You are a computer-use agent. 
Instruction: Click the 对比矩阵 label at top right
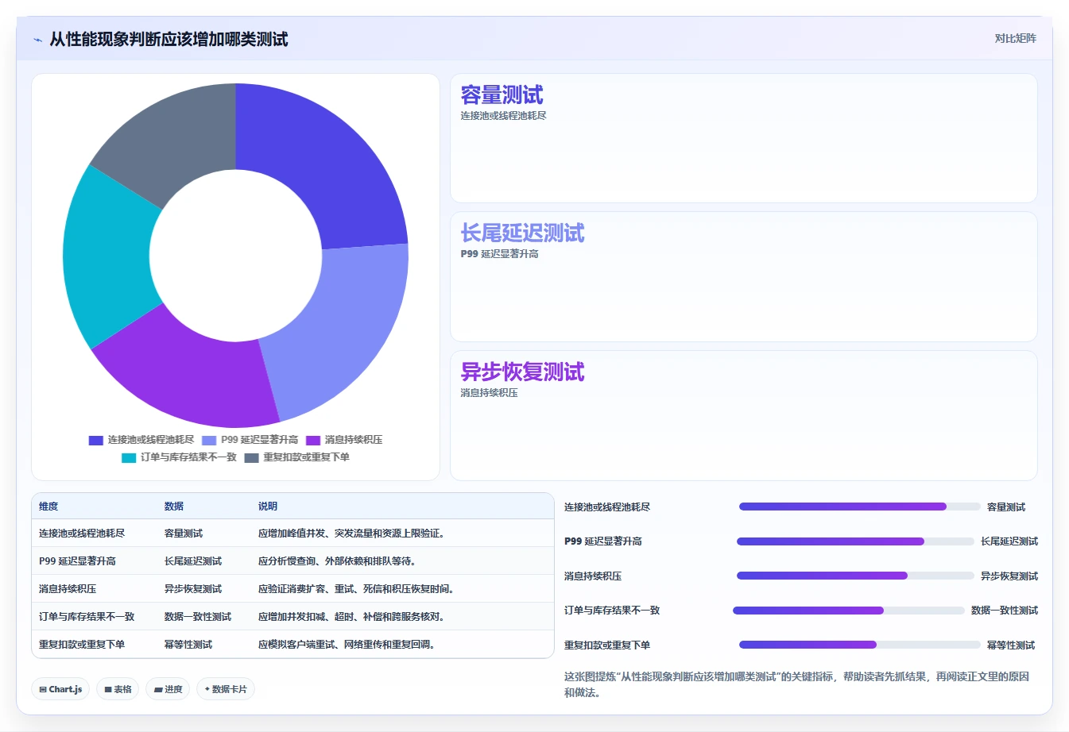click(1015, 38)
